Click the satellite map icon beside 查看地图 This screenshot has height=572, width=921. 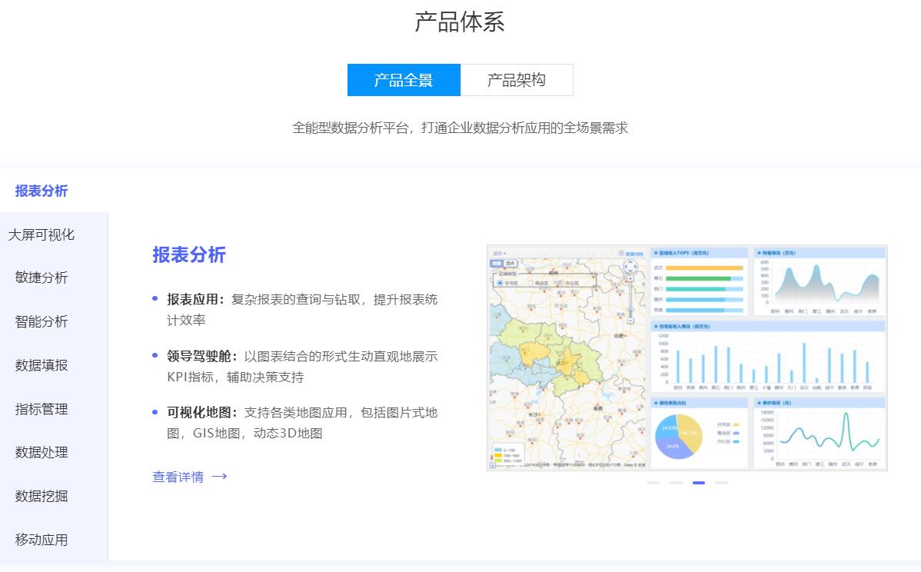(x=620, y=253)
